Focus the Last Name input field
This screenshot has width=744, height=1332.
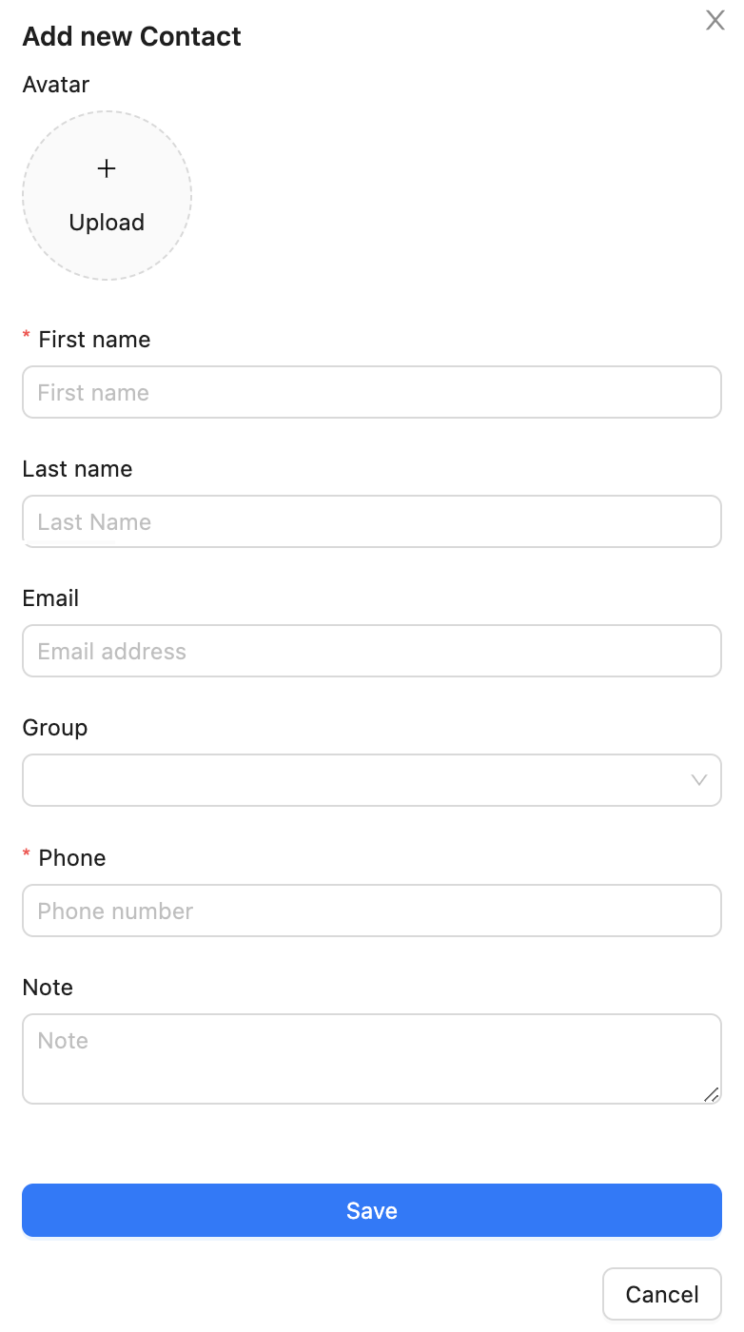click(371, 521)
